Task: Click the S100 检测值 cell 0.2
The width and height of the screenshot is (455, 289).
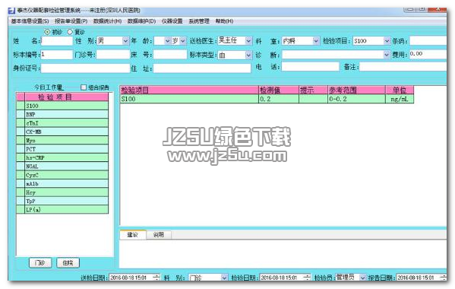Action: pos(279,99)
